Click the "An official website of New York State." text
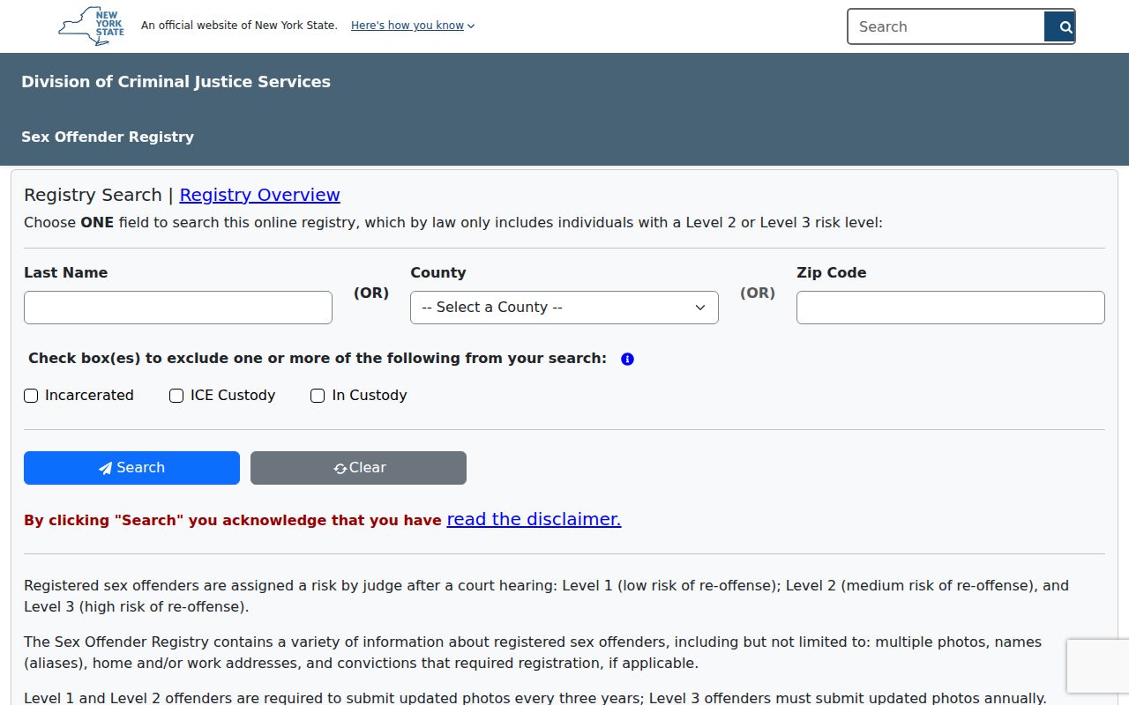Viewport: 1129px width, 705px height. (x=239, y=26)
